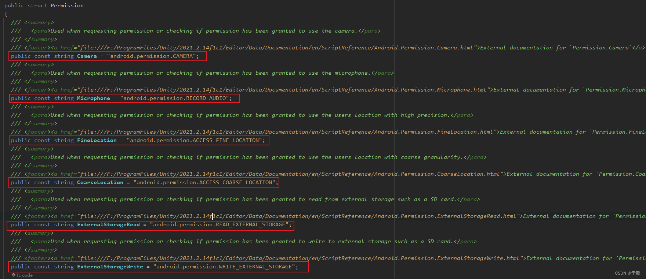646x279 pixels.
Task: Click 'public' keyword on the ExternalStorageWrite line
Action: (21, 267)
